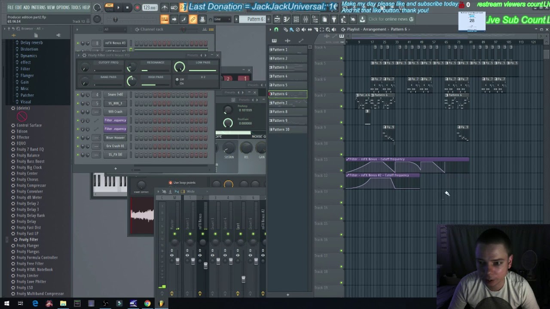This screenshot has height=309, width=550.
Task: Click the record button
Action: click(137, 7)
